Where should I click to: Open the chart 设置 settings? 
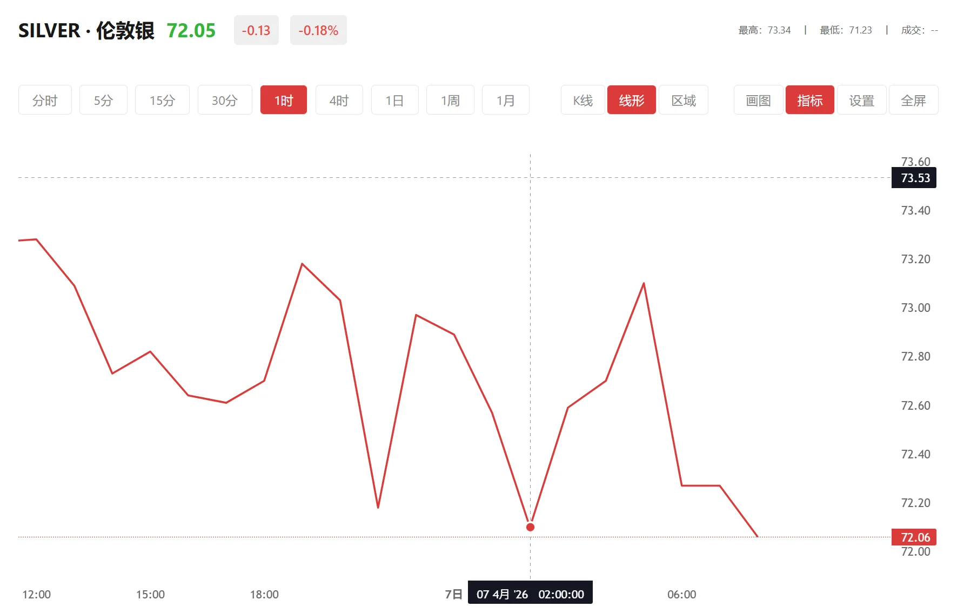click(x=862, y=99)
